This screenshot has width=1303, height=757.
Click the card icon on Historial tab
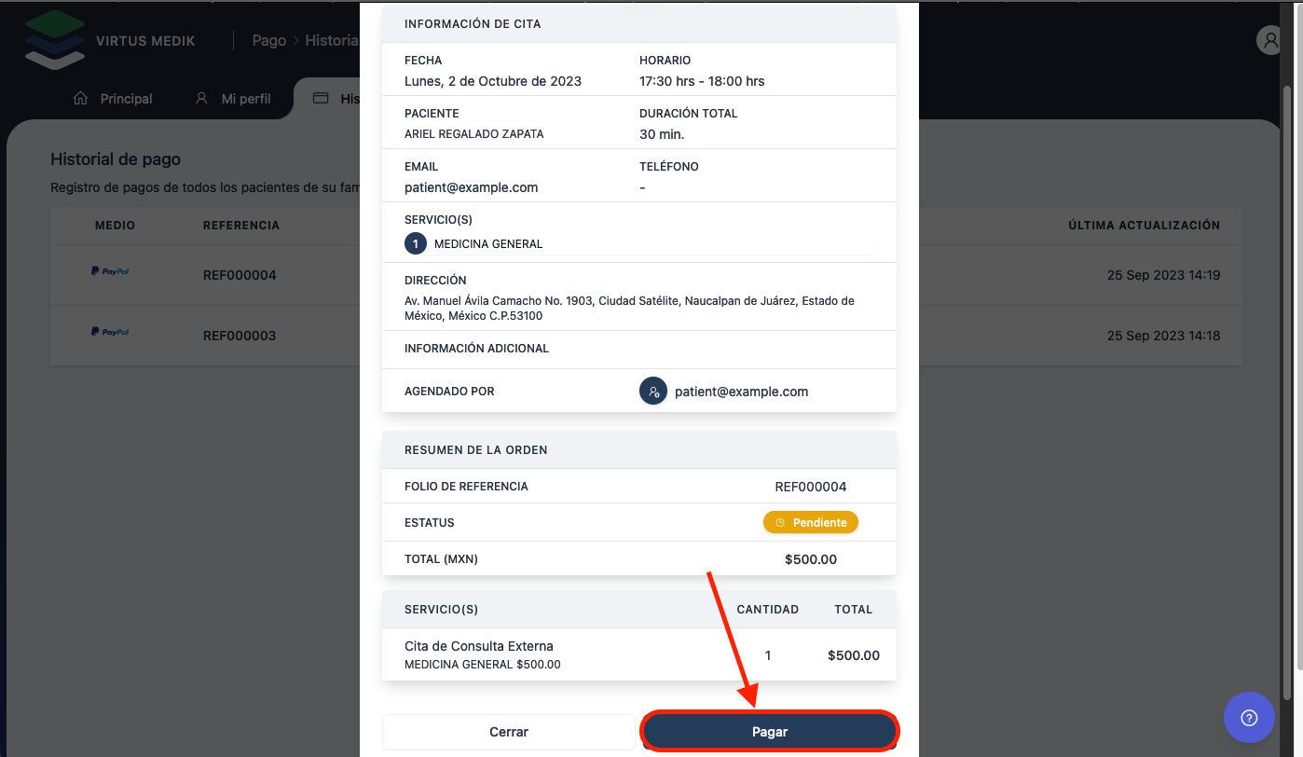coord(321,99)
